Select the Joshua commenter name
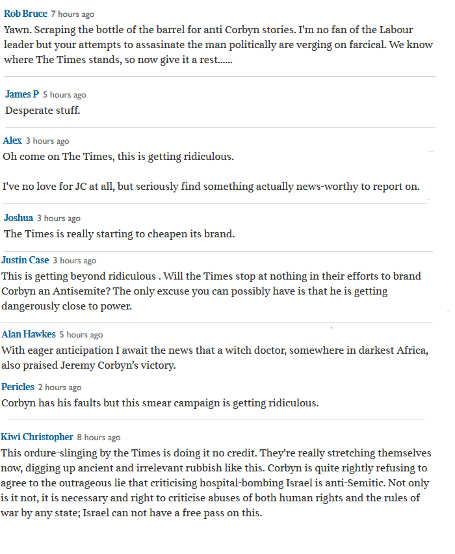The height and width of the screenshot is (554, 455). (x=18, y=218)
